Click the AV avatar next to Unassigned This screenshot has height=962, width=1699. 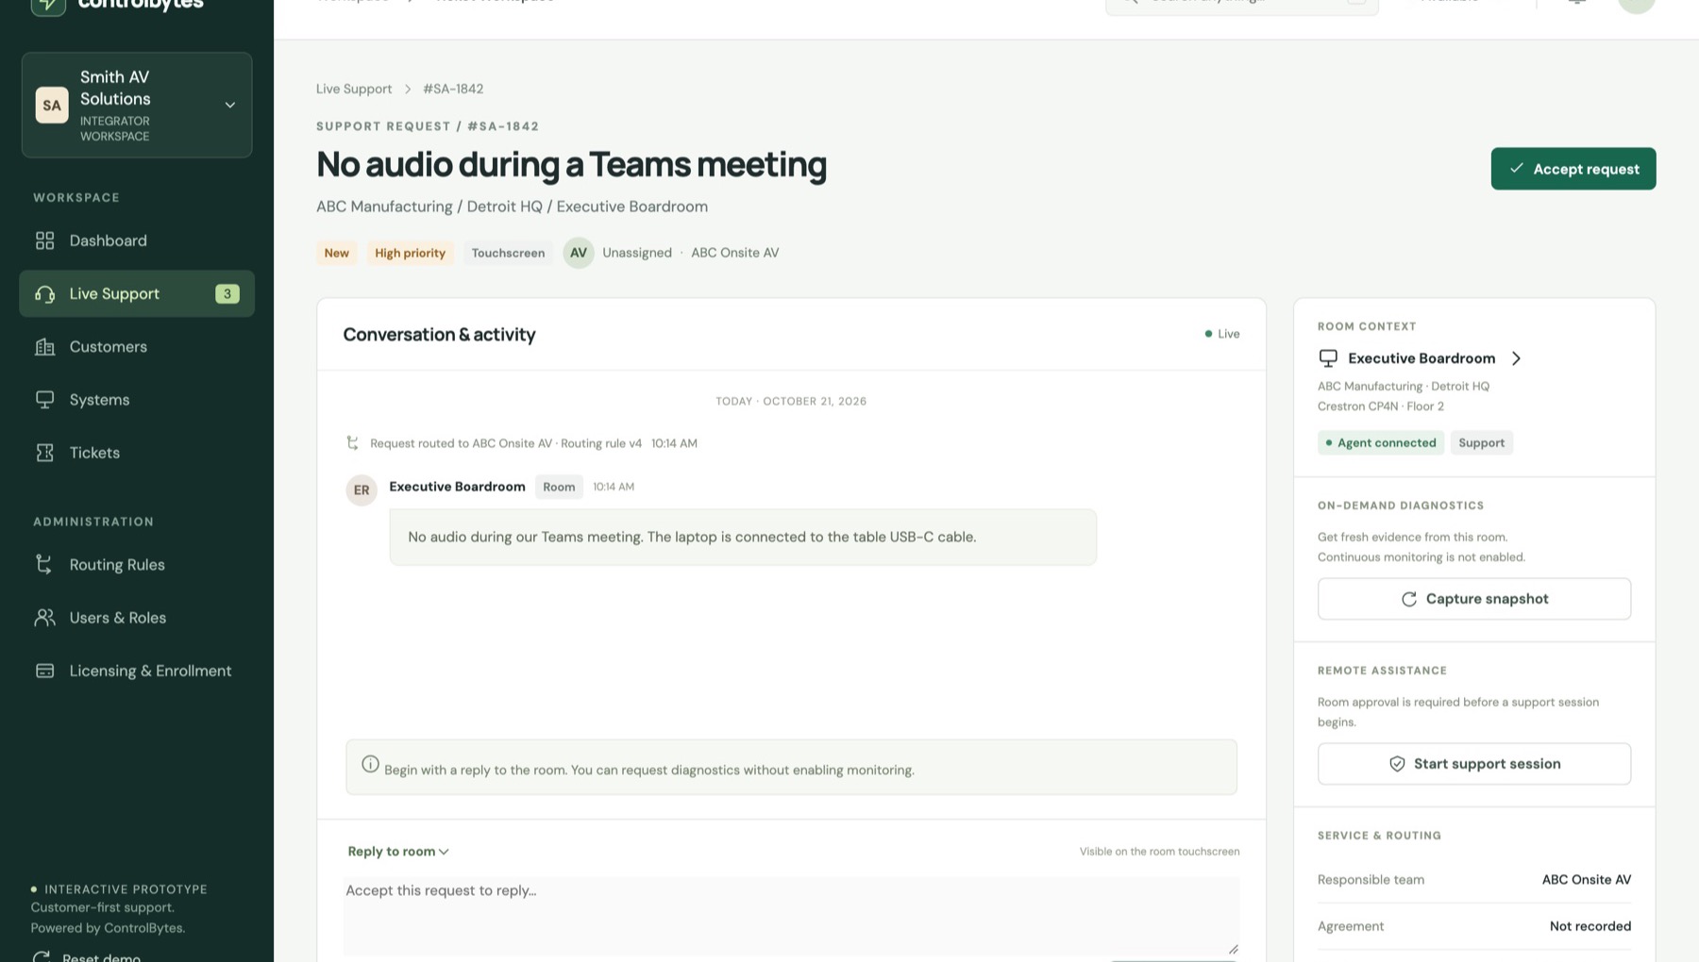[579, 253]
